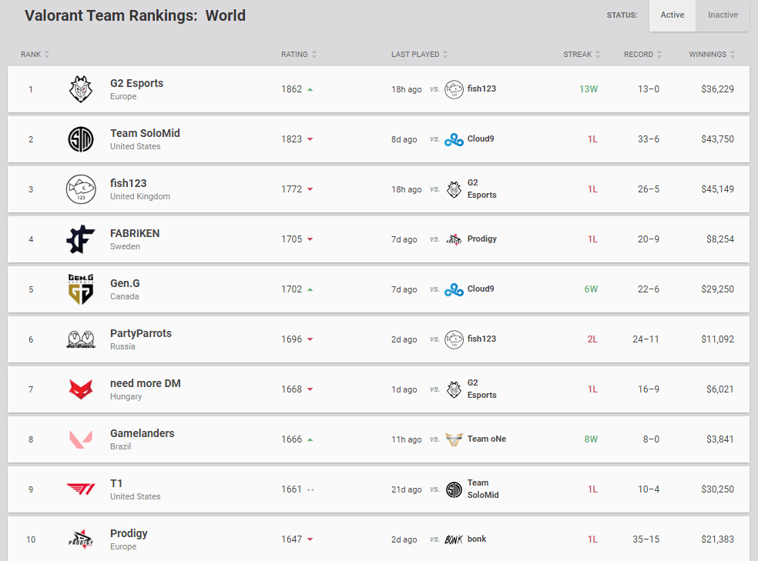758x561 pixels.
Task: Click opponent name Team oNe
Action: tap(487, 439)
